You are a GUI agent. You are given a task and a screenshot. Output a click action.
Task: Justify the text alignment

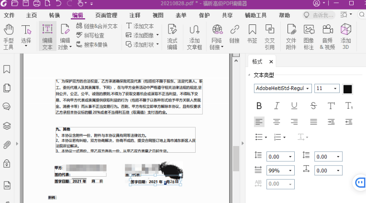coord(313,122)
